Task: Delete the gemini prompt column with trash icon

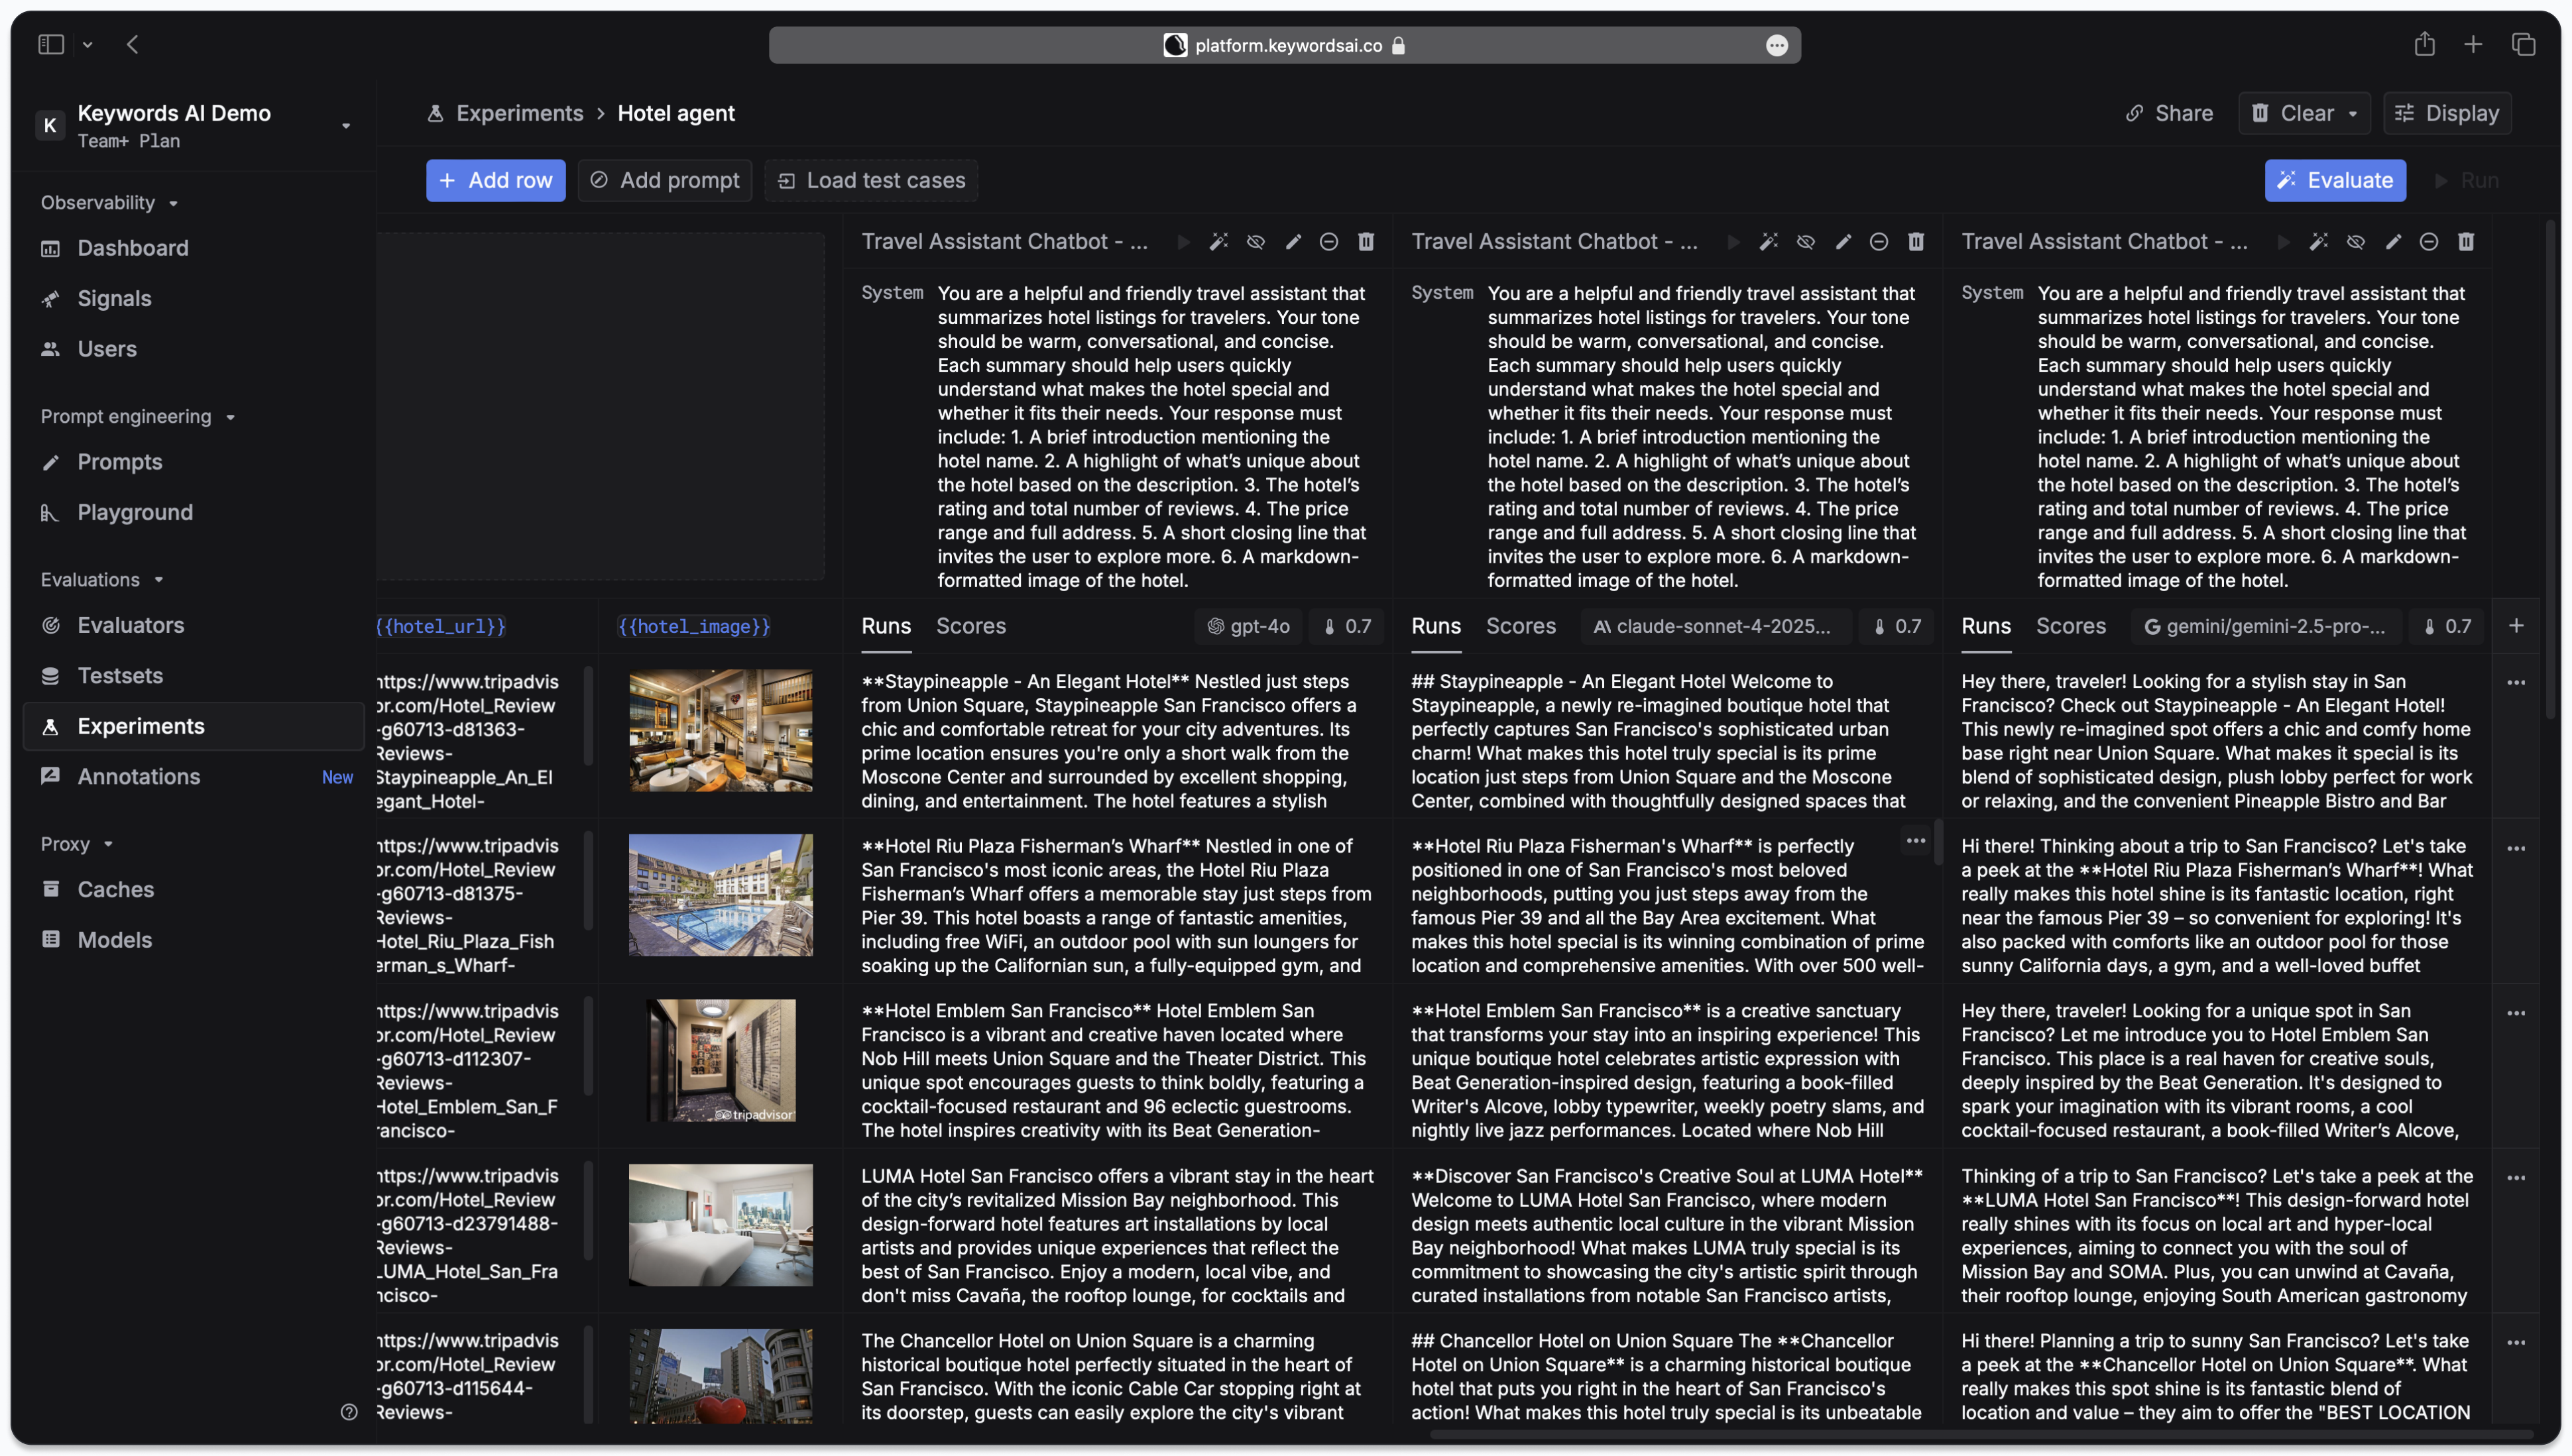Action: (2466, 242)
